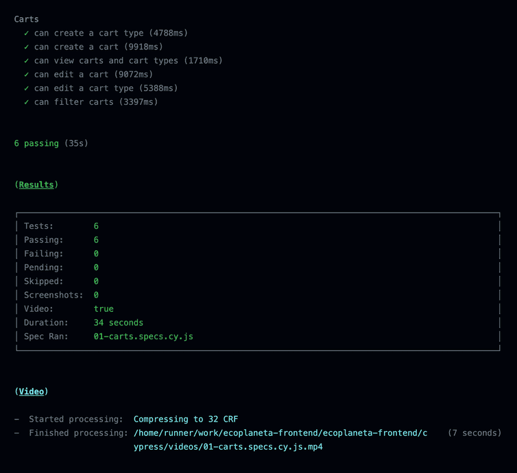Select the checkmark for "can view carts and cart types"
The width and height of the screenshot is (517, 473).
(26, 60)
